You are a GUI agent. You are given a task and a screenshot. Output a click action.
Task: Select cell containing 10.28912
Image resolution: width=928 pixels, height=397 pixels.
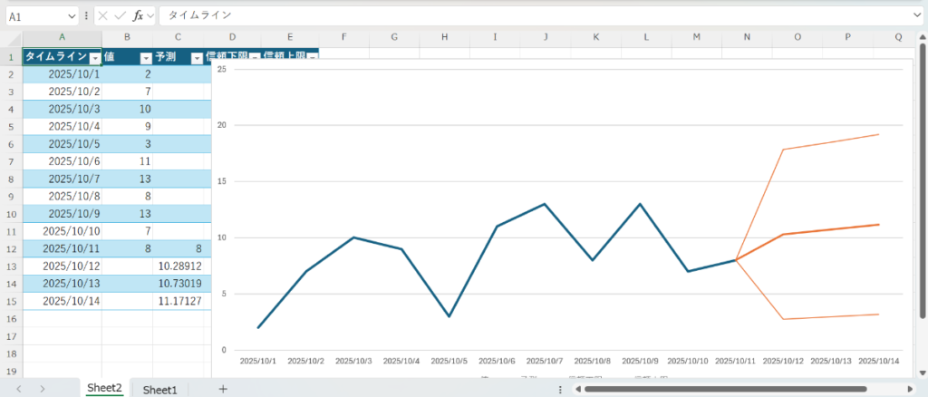coord(181,266)
